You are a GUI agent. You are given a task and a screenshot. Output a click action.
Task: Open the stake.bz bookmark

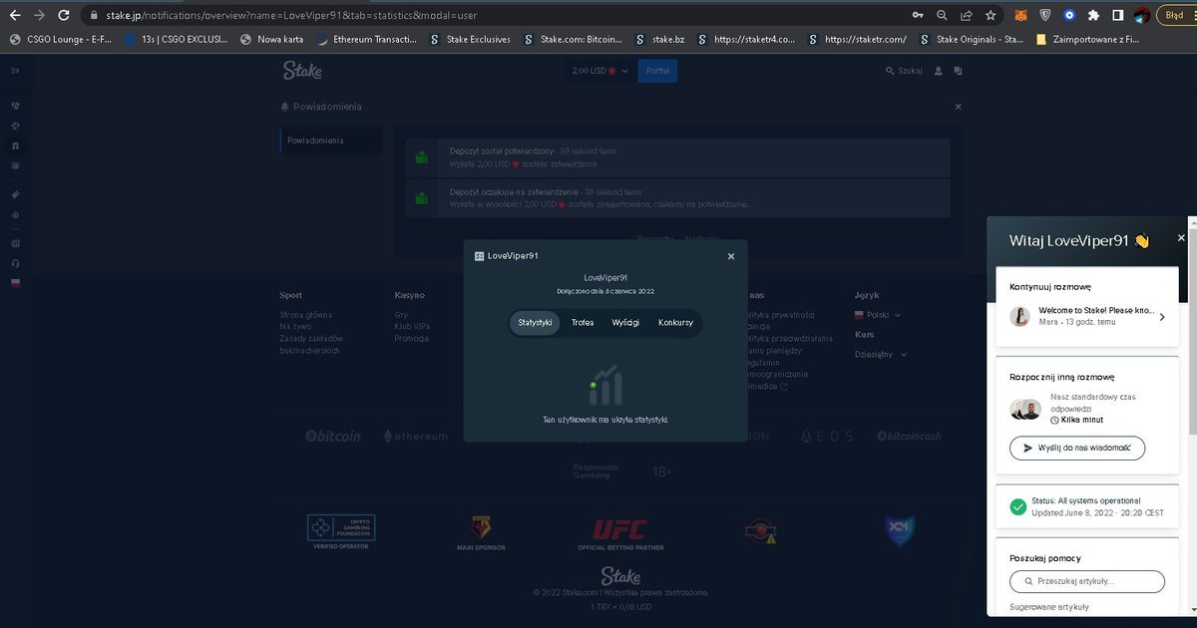click(x=659, y=40)
